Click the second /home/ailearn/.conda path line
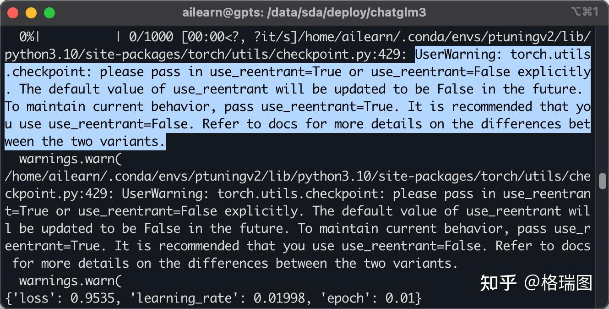The image size is (609, 309). [x=298, y=177]
